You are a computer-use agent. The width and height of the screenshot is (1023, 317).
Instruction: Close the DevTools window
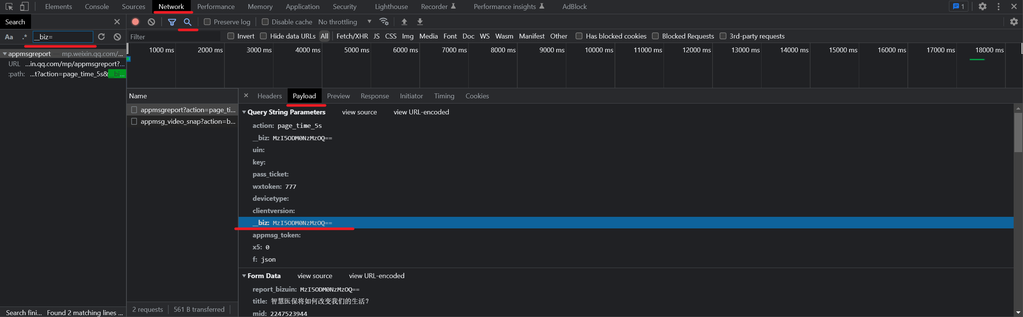pyautogui.click(x=1014, y=6)
